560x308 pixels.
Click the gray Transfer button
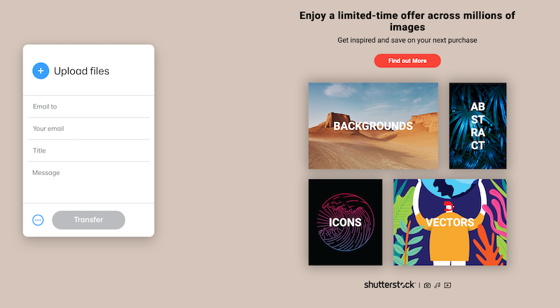coord(89,220)
